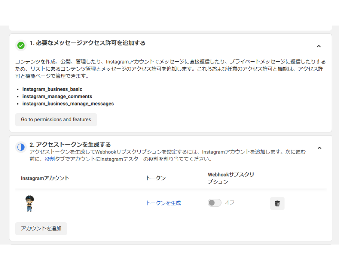Viewport: 339px width, 270px height.
Task: Click the トークンを生成 link
Action: 163,203
